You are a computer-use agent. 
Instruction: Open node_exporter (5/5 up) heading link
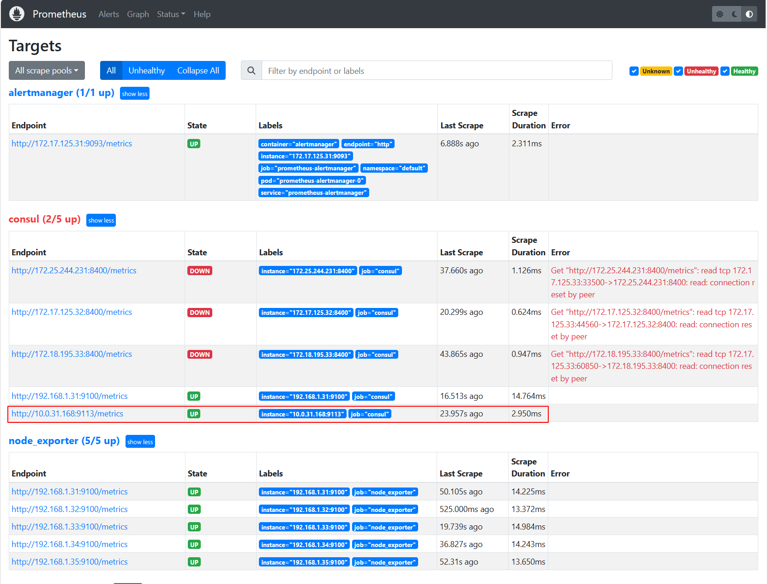[64, 441]
